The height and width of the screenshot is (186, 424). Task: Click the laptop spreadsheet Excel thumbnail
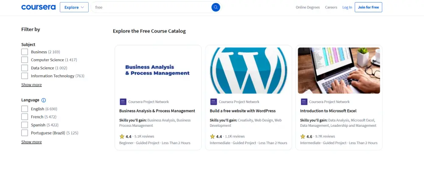click(x=339, y=70)
